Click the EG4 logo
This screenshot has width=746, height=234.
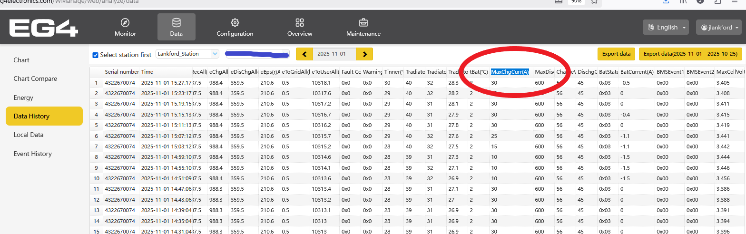coord(43,27)
